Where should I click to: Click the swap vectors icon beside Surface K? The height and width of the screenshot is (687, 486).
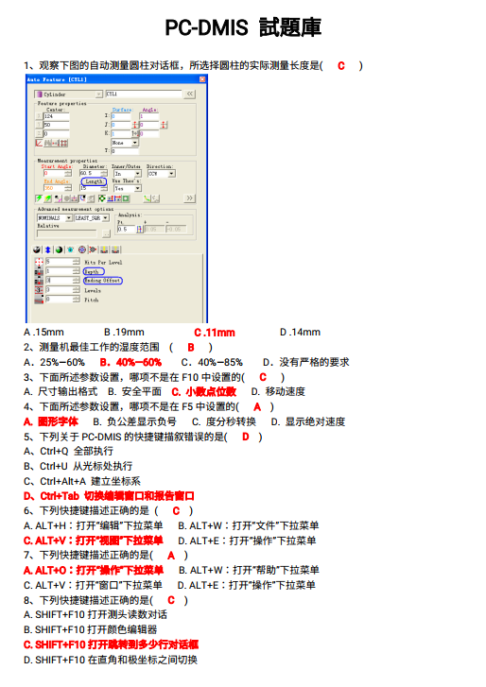click(135, 133)
